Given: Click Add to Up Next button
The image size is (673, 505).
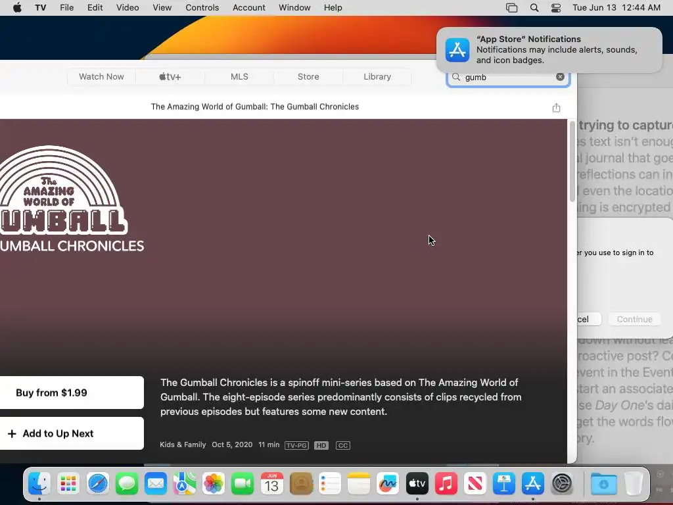Looking at the screenshot, I should pos(71,433).
